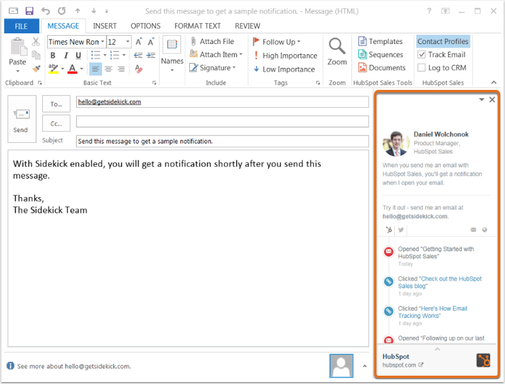Toggle underline formatting

pyautogui.click(x=78, y=55)
